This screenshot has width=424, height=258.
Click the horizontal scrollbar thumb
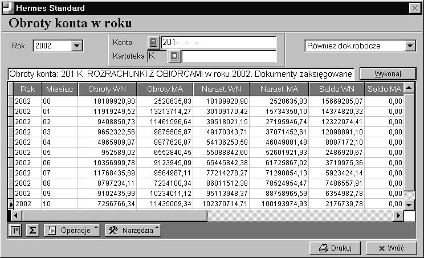[x=115, y=216]
